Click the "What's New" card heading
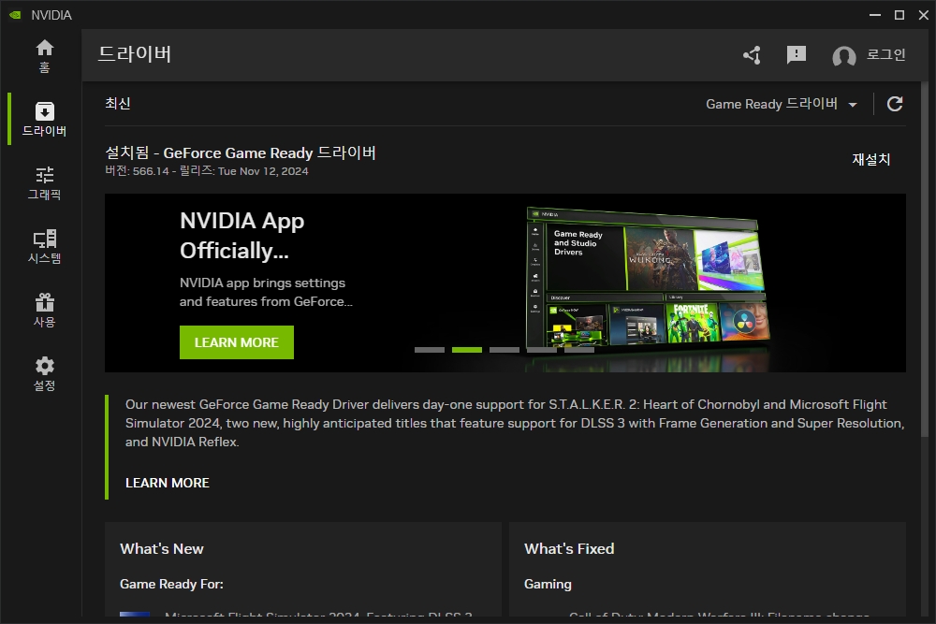 [162, 549]
